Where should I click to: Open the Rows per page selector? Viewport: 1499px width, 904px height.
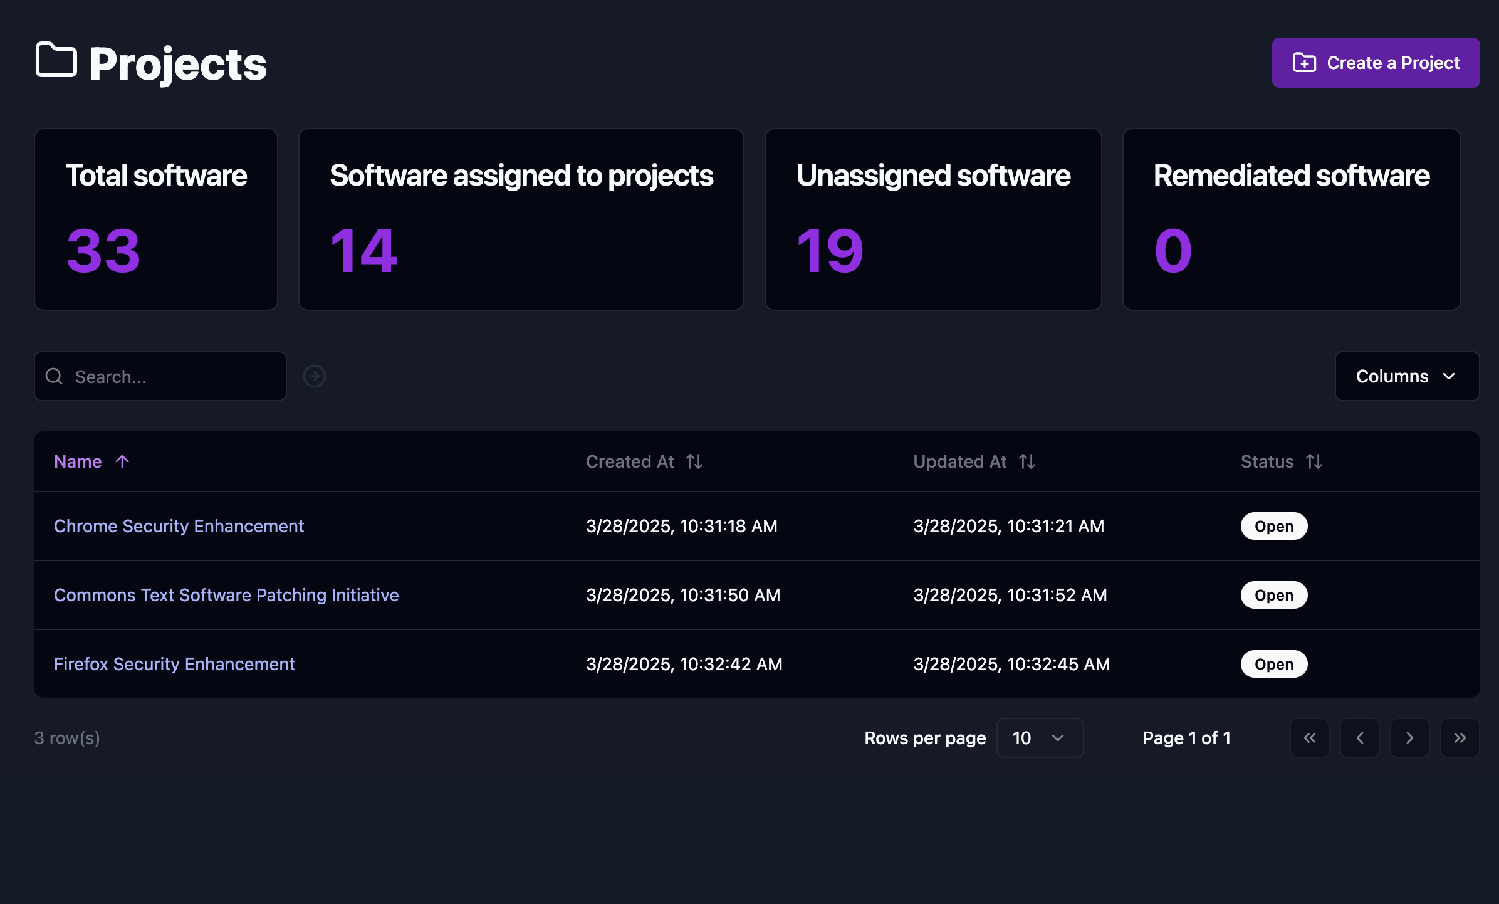tap(1039, 738)
